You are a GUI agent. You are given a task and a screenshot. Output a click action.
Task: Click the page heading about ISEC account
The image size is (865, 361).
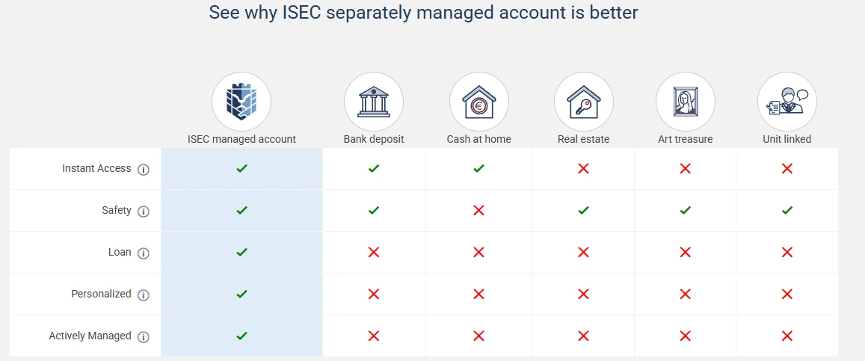(423, 12)
